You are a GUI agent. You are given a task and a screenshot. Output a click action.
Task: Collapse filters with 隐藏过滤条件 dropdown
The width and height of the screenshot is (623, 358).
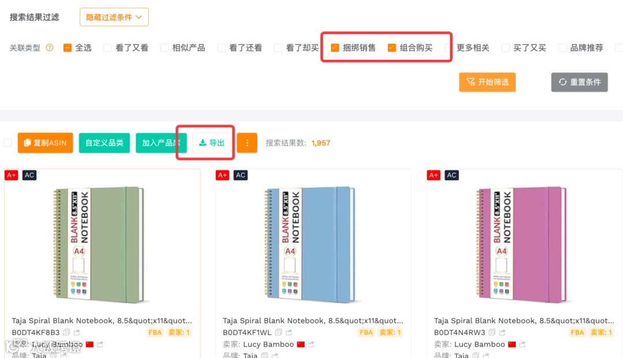114,17
